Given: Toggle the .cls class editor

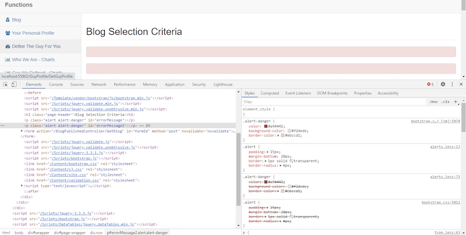Looking at the screenshot, I should pos(445,102).
